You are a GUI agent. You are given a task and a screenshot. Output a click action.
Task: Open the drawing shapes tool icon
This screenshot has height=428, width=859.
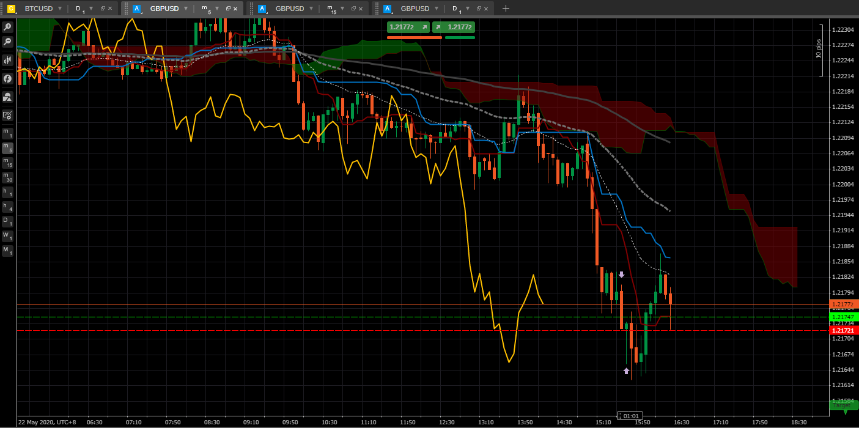point(8,97)
